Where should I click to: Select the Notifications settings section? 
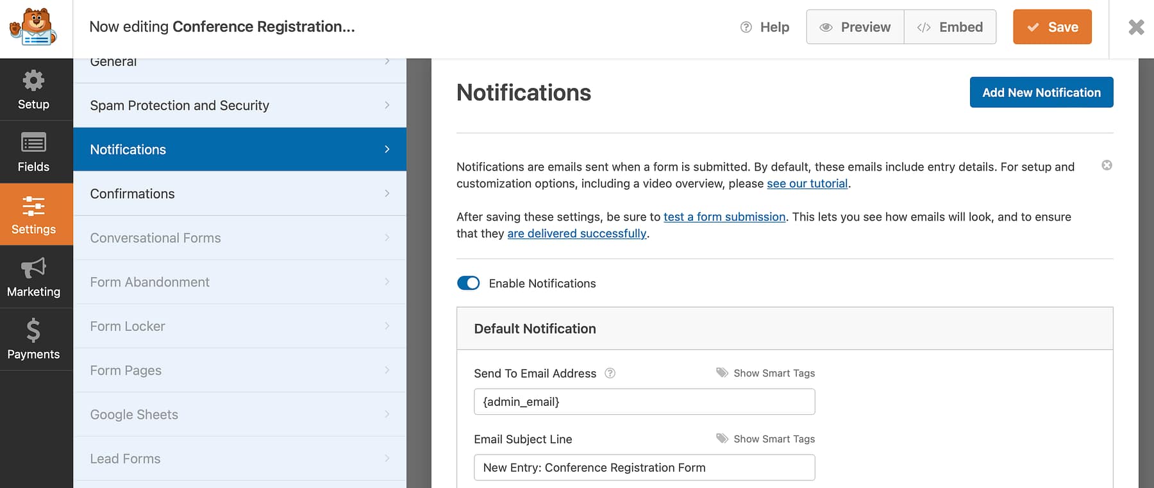pyautogui.click(x=239, y=149)
